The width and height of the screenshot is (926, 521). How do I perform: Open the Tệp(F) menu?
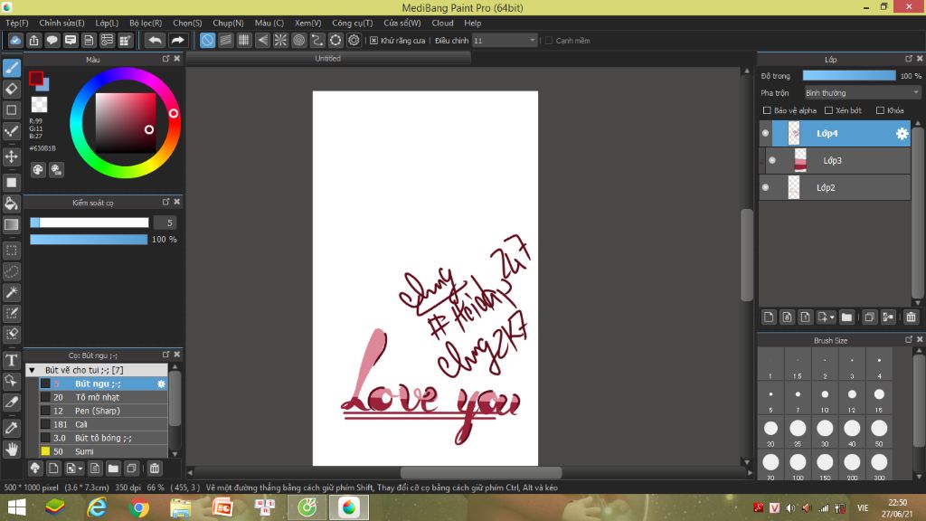click(x=17, y=23)
